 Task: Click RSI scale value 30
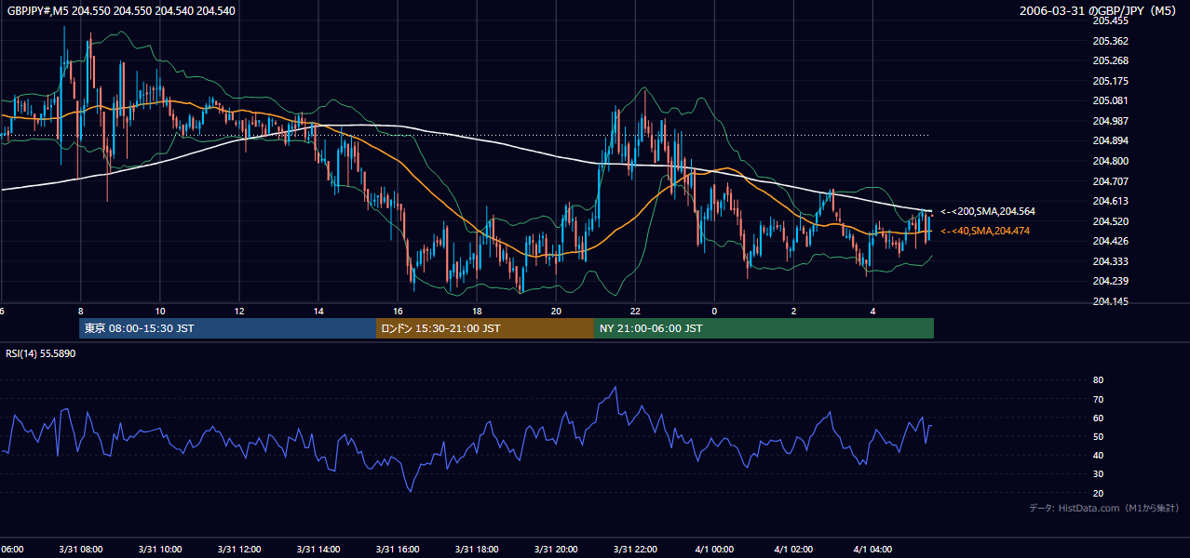click(1098, 474)
